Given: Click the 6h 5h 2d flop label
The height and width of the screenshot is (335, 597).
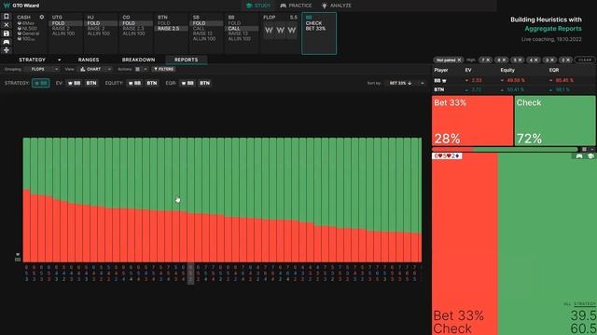Looking at the screenshot, I should click(447, 156).
